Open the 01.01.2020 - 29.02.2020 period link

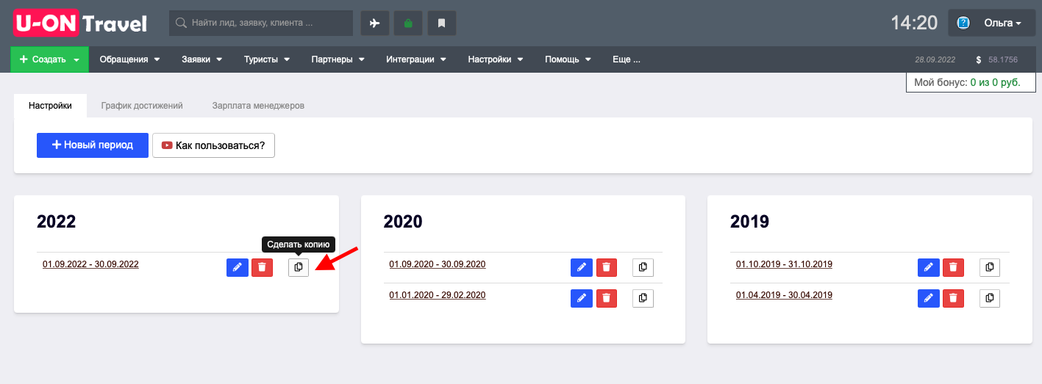coord(438,295)
